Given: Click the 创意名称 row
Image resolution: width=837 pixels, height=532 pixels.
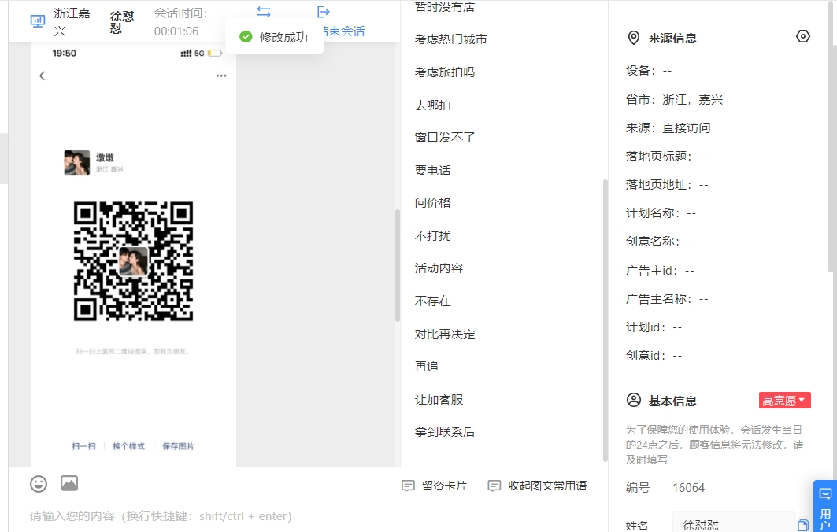Looking at the screenshot, I should tap(661, 241).
